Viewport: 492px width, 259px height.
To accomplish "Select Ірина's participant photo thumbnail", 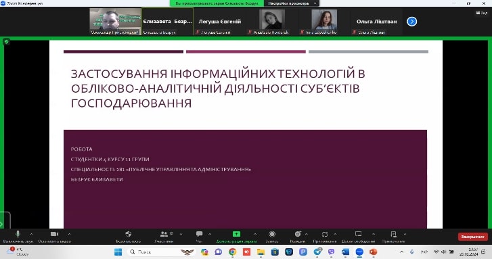I will [x=324, y=22].
